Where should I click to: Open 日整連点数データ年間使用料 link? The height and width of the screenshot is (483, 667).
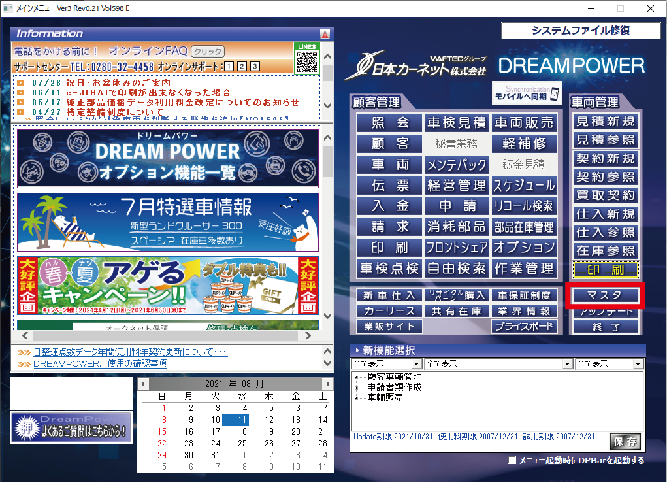point(130,352)
